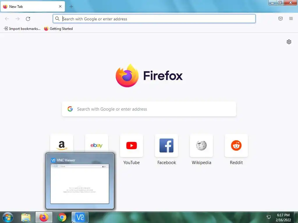Click the Firefox forward arrow button
The width and height of the screenshot is (298, 223).
click(17, 19)
